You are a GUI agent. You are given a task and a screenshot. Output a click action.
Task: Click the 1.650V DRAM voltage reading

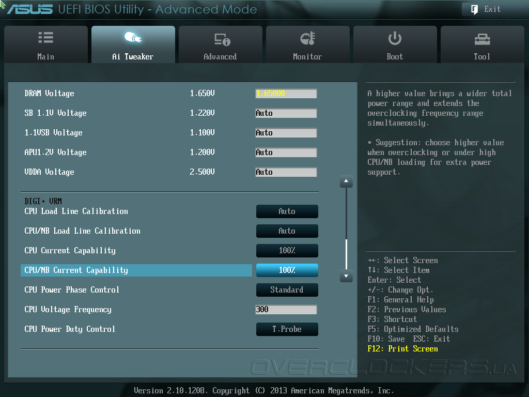coord(202,94)
